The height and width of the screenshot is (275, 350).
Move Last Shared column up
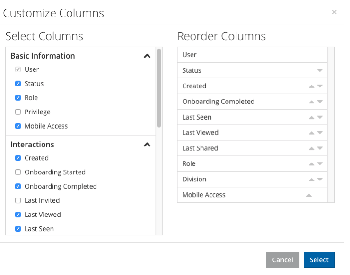(311, 148)
